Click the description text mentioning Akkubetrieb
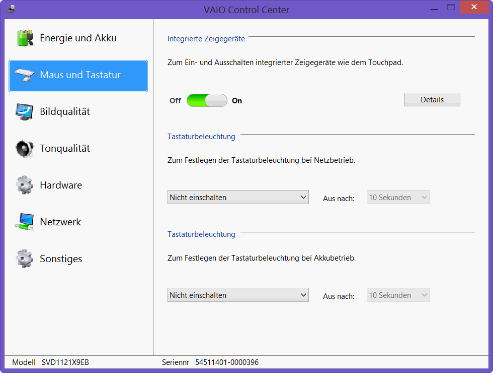Viewport: 493px width, 373px height. click(x=262, y=258)
